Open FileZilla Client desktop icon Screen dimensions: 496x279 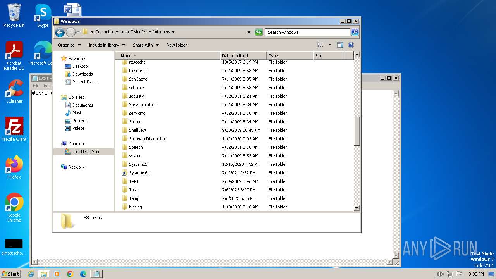[x=14, y=129]
